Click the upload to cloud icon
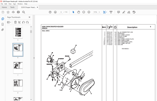Image resolution: width=157 pixels, height=101 pixels. point(13,12)
